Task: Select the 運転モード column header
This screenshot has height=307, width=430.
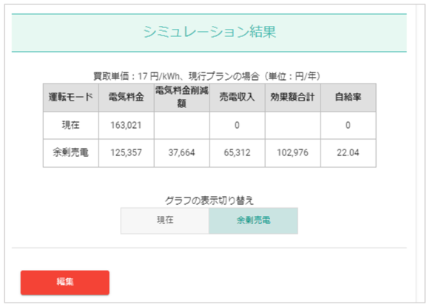Action: coord(71,98)
